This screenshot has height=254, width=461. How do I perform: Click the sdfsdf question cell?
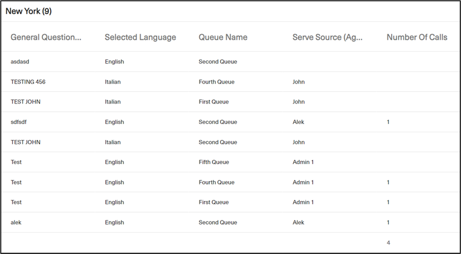[x=18, y=122]
